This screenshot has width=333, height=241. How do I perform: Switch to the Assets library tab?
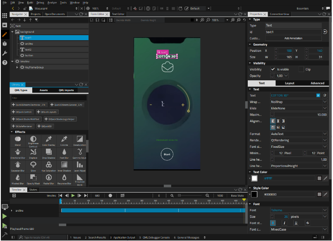(x=43, y=90)
